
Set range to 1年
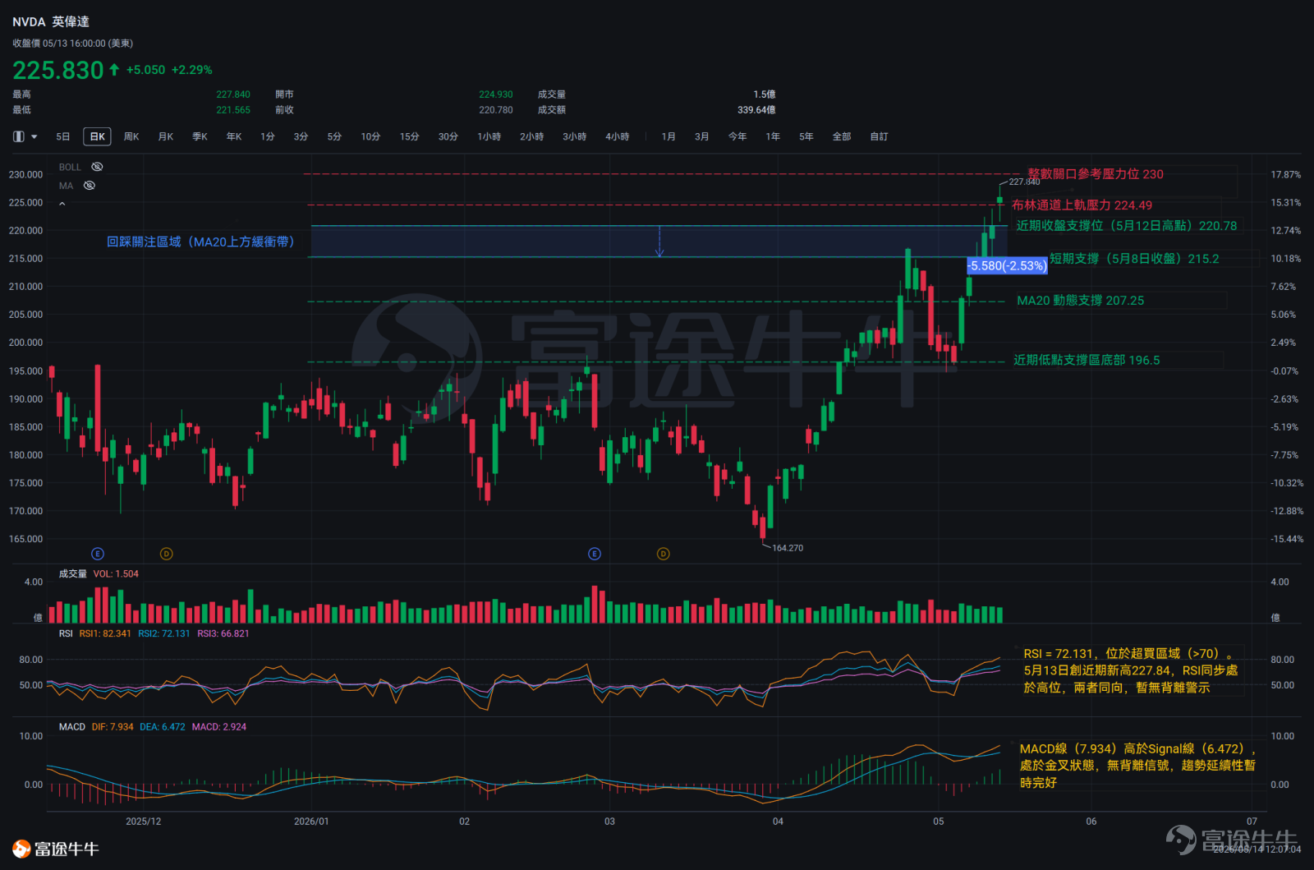click(x=773, y=136)
